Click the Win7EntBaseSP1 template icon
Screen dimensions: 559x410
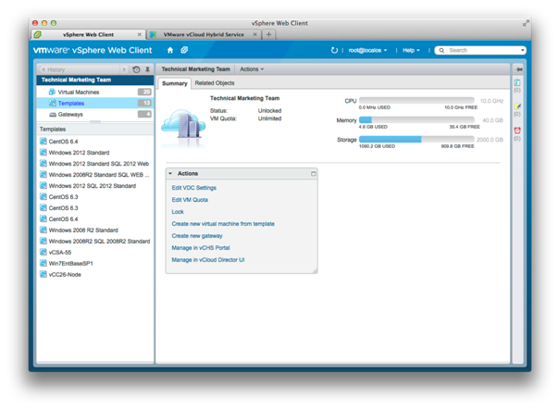[43, 263]
